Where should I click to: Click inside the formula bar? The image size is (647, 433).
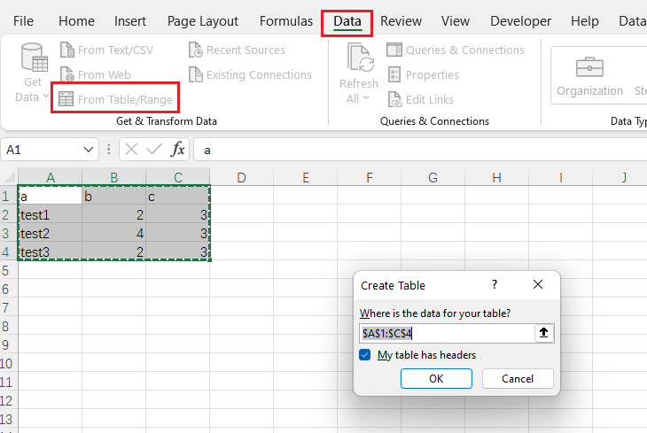pyautogui.click(x=421, y=150)
